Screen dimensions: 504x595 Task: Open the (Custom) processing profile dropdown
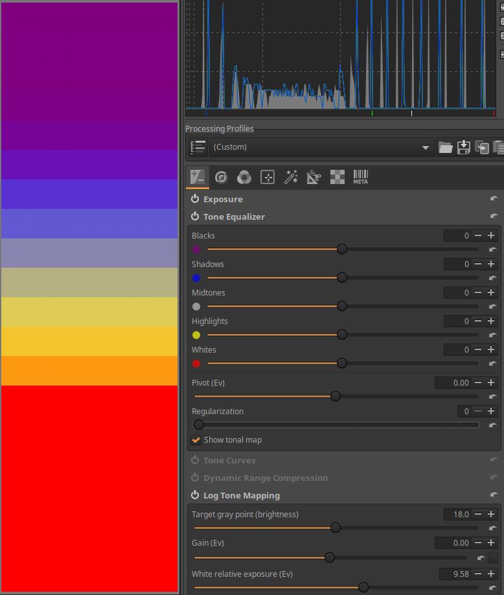(x=321, y=147)
